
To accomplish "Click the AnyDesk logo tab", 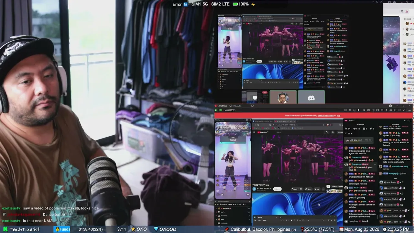I will click(221, 106).
